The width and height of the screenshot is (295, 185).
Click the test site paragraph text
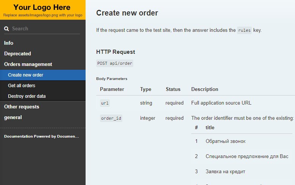tap(179, 30)
